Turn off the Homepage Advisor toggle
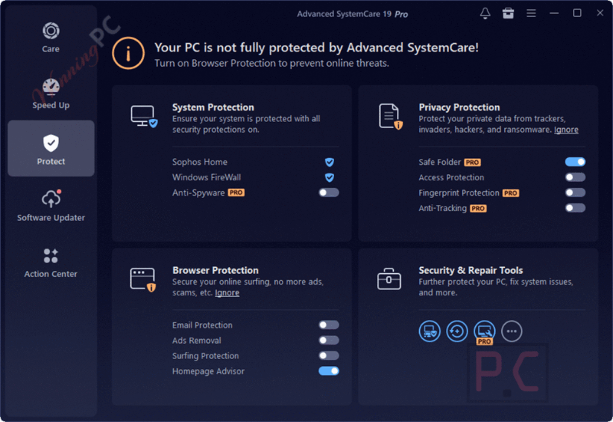Image resolution: width=613 pixels, height=422 pixels. [329, 371]
